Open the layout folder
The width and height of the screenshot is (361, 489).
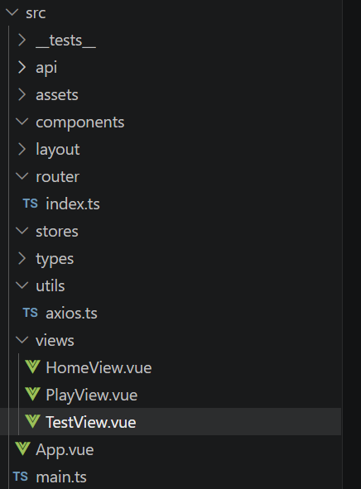point(58,150)
